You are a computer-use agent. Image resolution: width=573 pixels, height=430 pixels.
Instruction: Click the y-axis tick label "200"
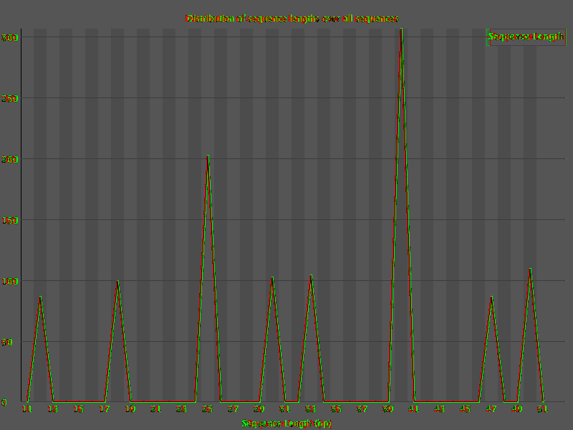click(9, 159)
